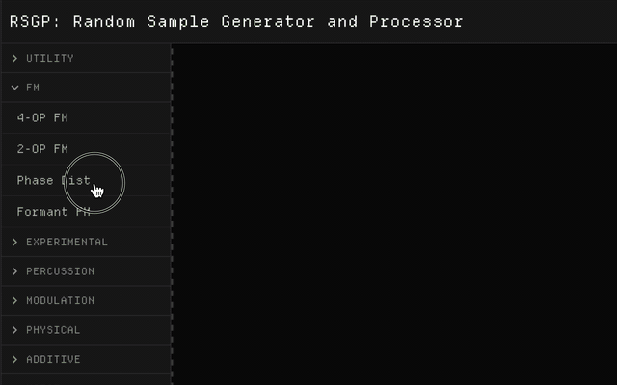Viewport: 617px width, 385px height.
Task: Select the Phase Dist generator
Action: 53,180
